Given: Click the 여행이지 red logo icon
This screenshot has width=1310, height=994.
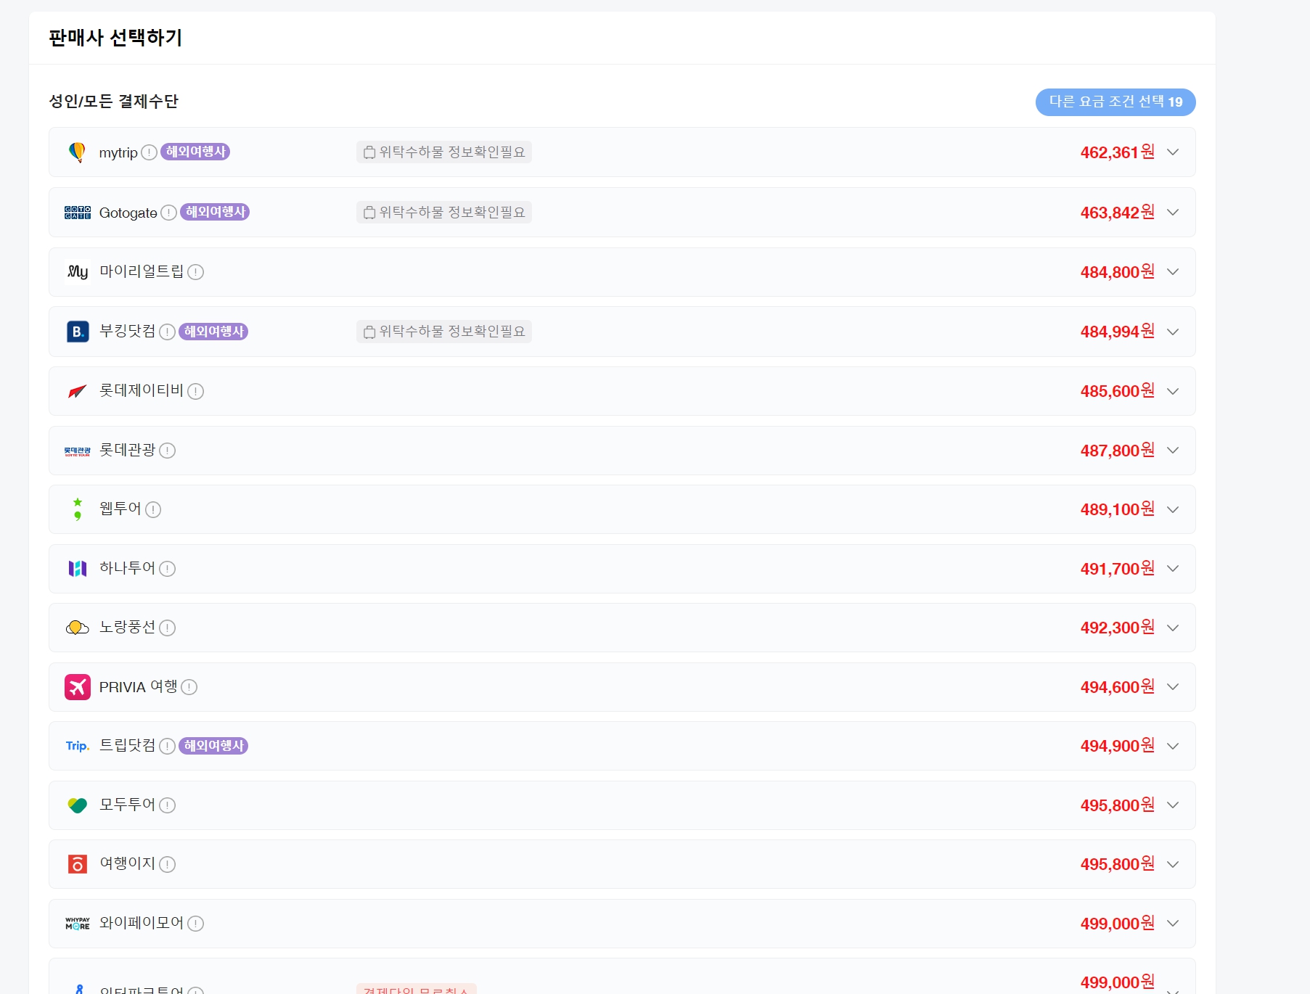Looking at the screenshot, I should pyautogui.click(x=78, y=864).
